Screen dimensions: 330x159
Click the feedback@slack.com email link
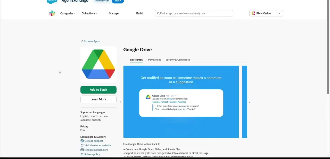coord(96,150)
